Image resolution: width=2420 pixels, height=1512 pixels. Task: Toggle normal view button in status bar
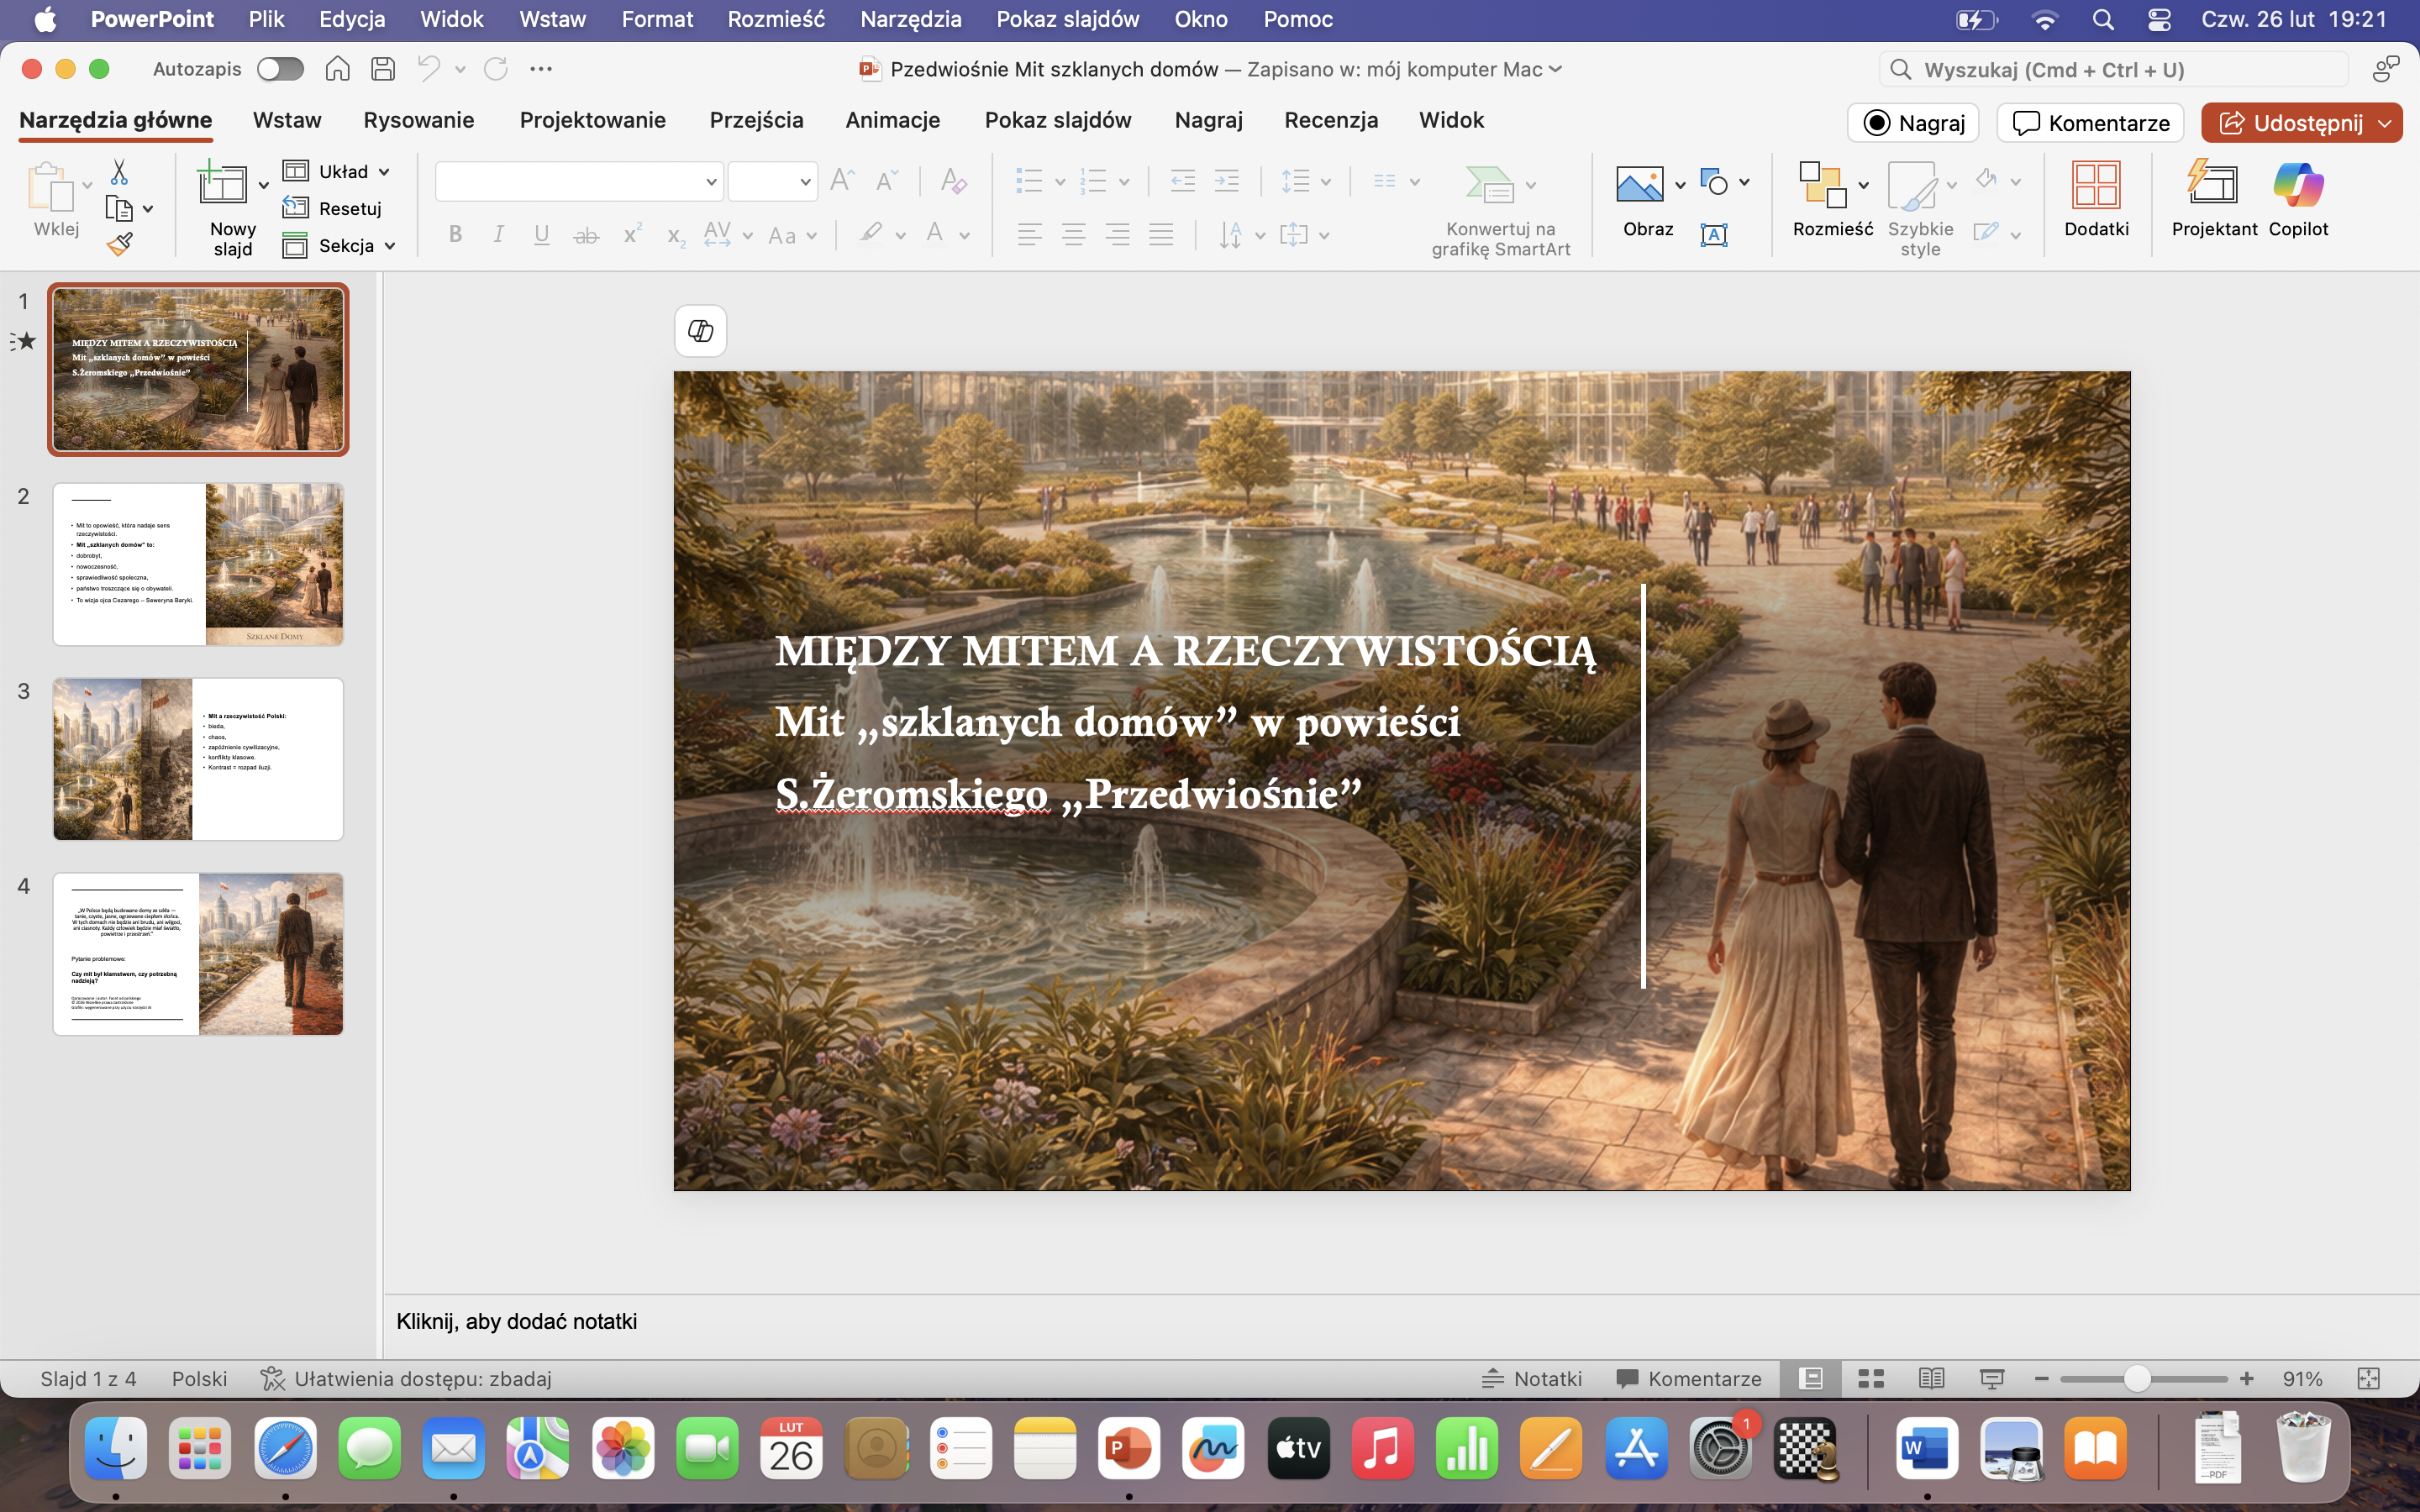(1810, 1379)
